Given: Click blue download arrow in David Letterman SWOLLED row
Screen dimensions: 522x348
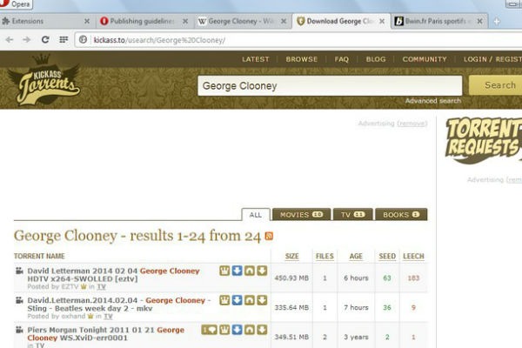Looking at the screenshot, I should coord(237,271).
